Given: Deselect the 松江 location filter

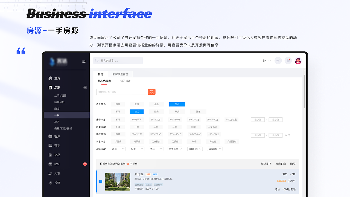Looking at the screenshot, I should 137,112.
